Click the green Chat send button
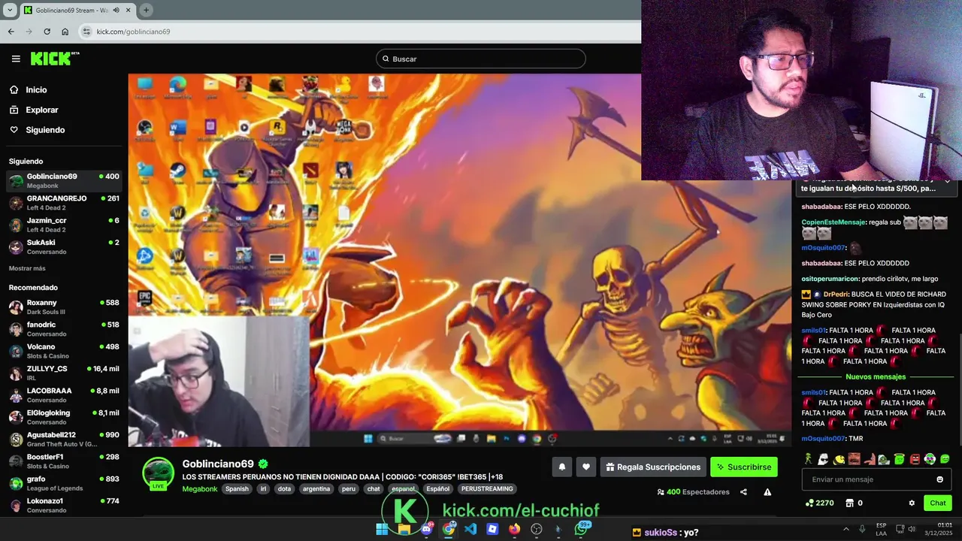Image resolution: width=962 pixels, height=541 pixels. [937, 503]
